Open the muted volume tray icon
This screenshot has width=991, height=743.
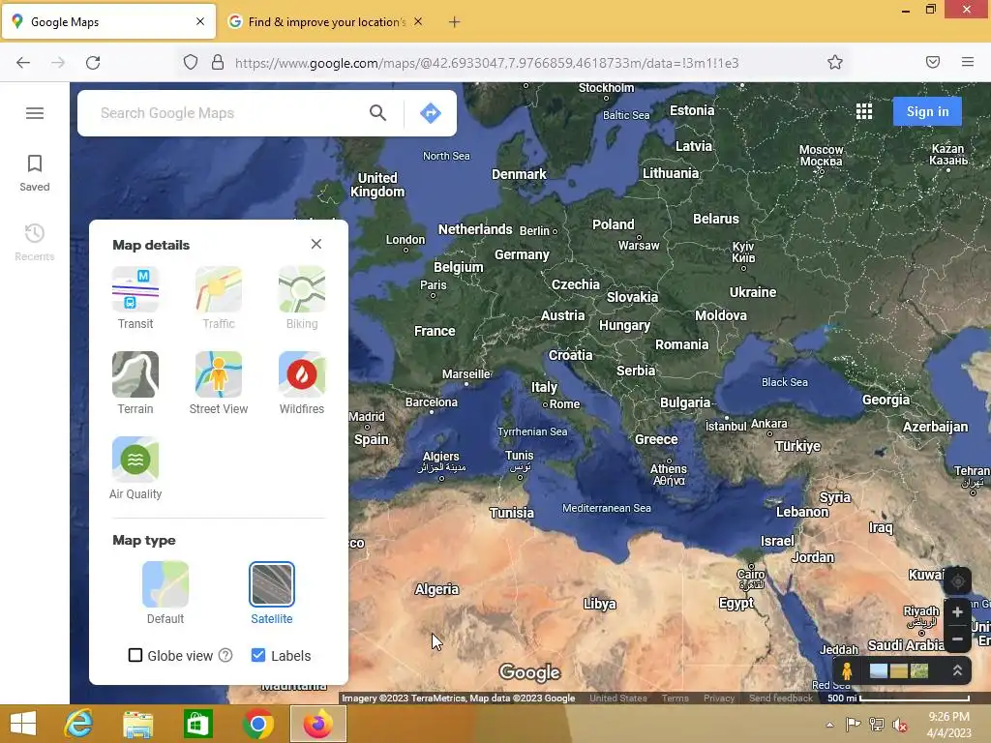pyautogui.click(x=900, y=725)
